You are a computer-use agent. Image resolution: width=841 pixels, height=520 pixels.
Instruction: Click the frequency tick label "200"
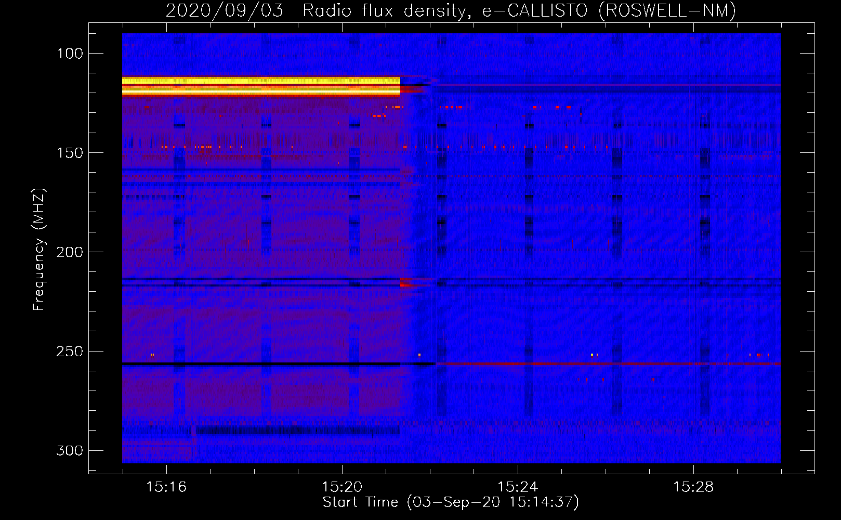click(70, 252)
